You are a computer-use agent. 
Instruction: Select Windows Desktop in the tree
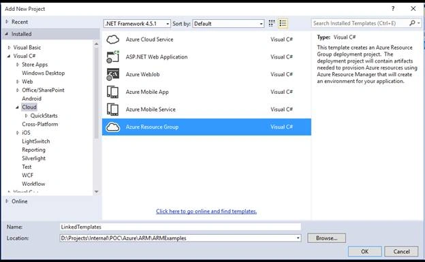pyautogui.click(x=44, y=73)
